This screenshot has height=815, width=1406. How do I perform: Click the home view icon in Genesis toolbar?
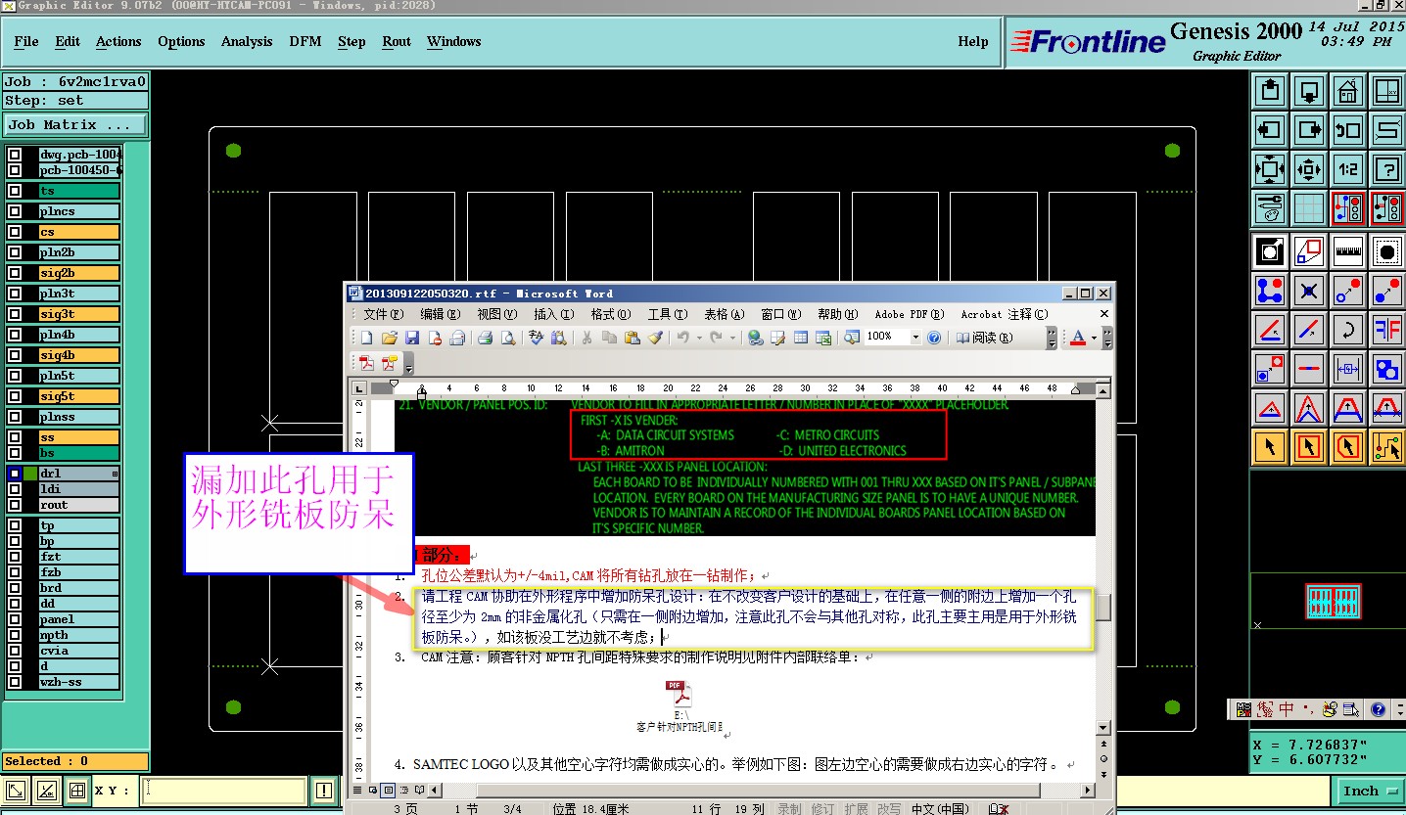(1348, 92)
